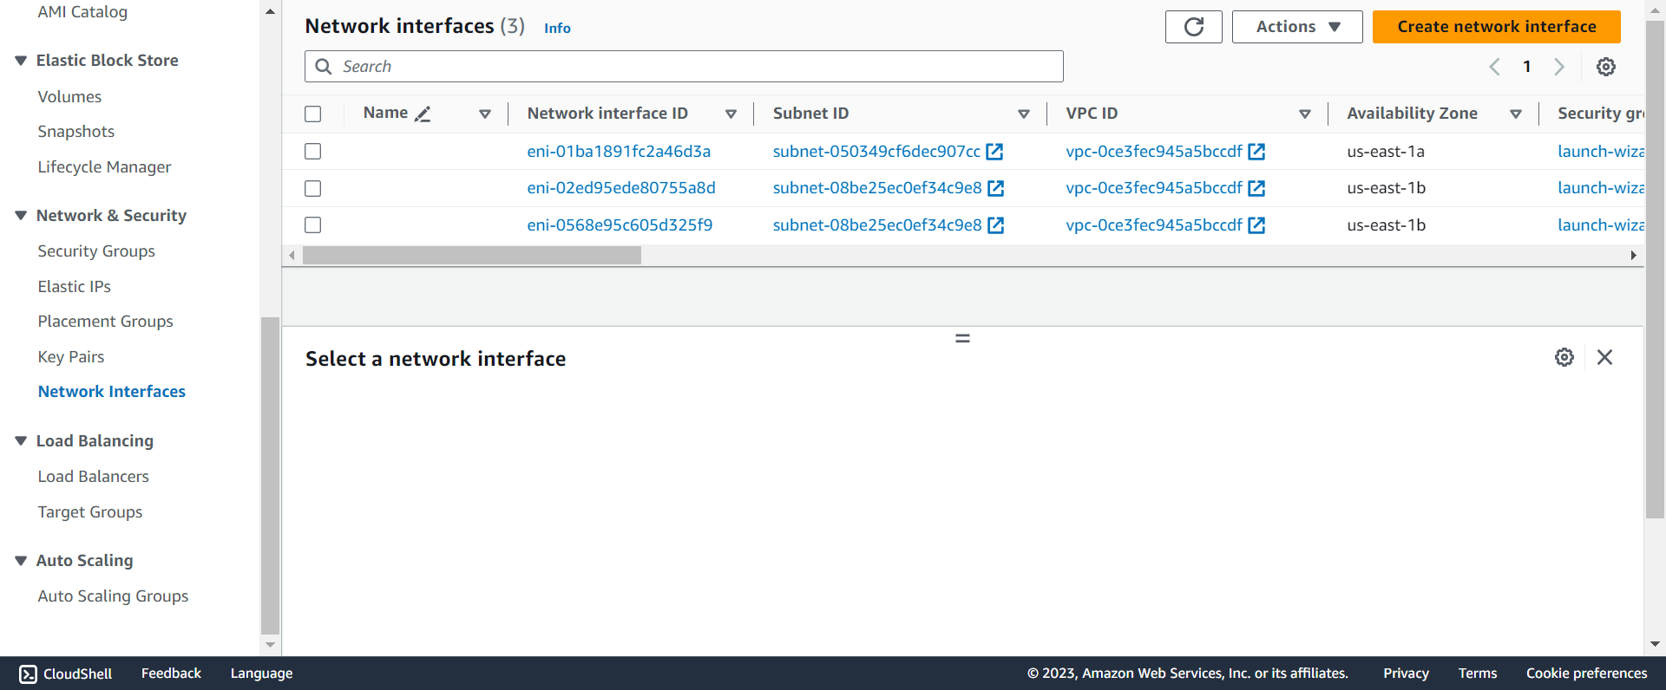Collapse Elastic Block Store section
The height and width of the screenshot is (690, 1666).
pos(21,61)
